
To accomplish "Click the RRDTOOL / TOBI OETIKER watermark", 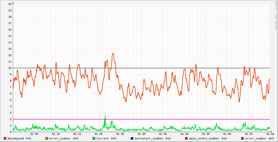I will tap(276, 15).
